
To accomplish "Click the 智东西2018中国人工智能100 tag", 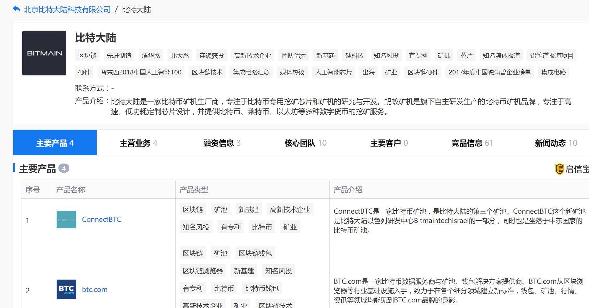I will pyautogui.click(x=141, y=72).
